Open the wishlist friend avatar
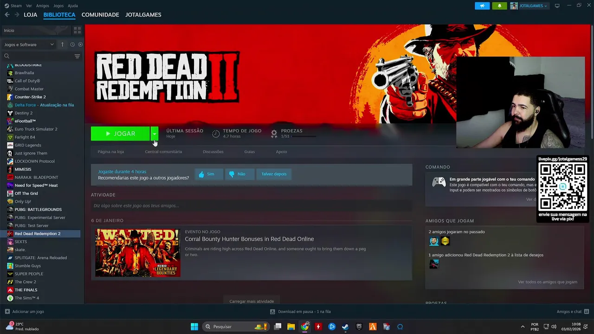 pos(434,264)
